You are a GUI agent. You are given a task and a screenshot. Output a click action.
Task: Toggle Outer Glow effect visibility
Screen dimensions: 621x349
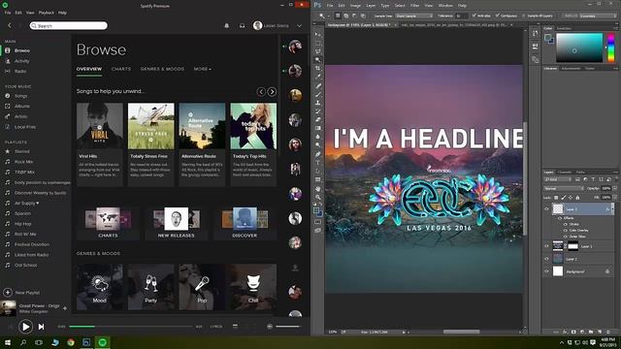(565, 237)
